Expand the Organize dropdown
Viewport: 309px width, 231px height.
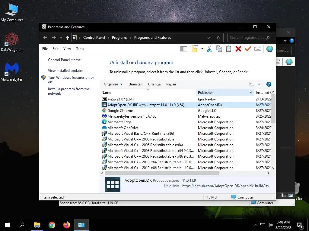(x=113, y=84)
